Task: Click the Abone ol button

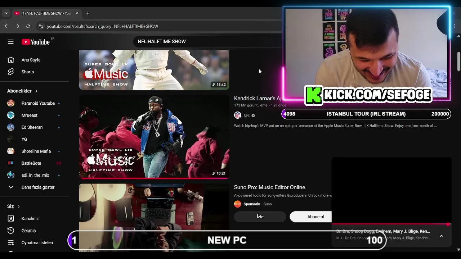Action: pyautogui.click(x=310, y=217)
